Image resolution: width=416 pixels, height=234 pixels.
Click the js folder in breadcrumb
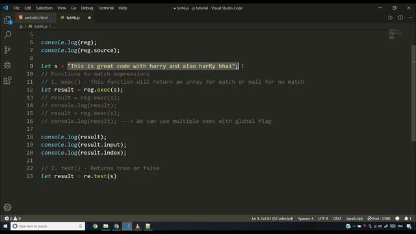21,27
